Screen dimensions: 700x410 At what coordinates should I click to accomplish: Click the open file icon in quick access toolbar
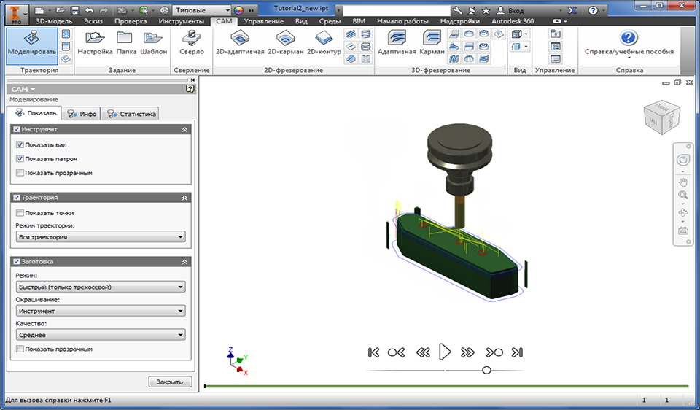coord(61,10)
